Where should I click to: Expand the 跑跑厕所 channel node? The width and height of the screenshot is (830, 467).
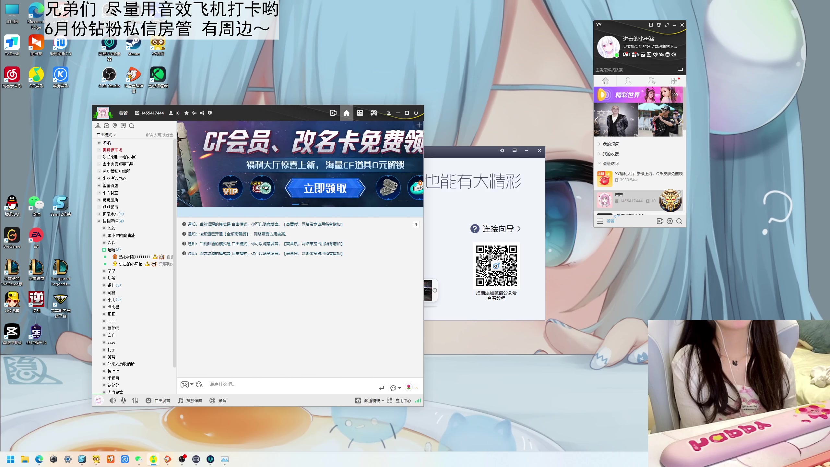pos(99,200)
